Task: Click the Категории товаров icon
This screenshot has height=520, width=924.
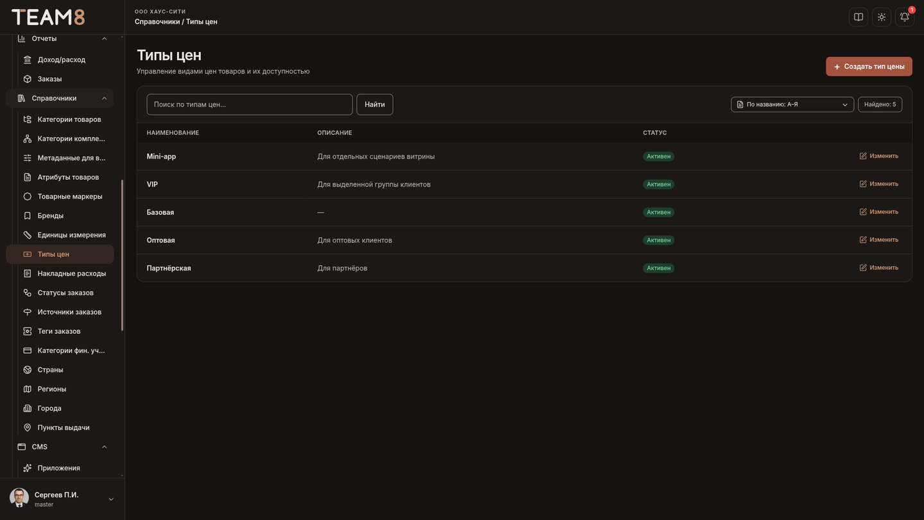Action: coord(28,119)
